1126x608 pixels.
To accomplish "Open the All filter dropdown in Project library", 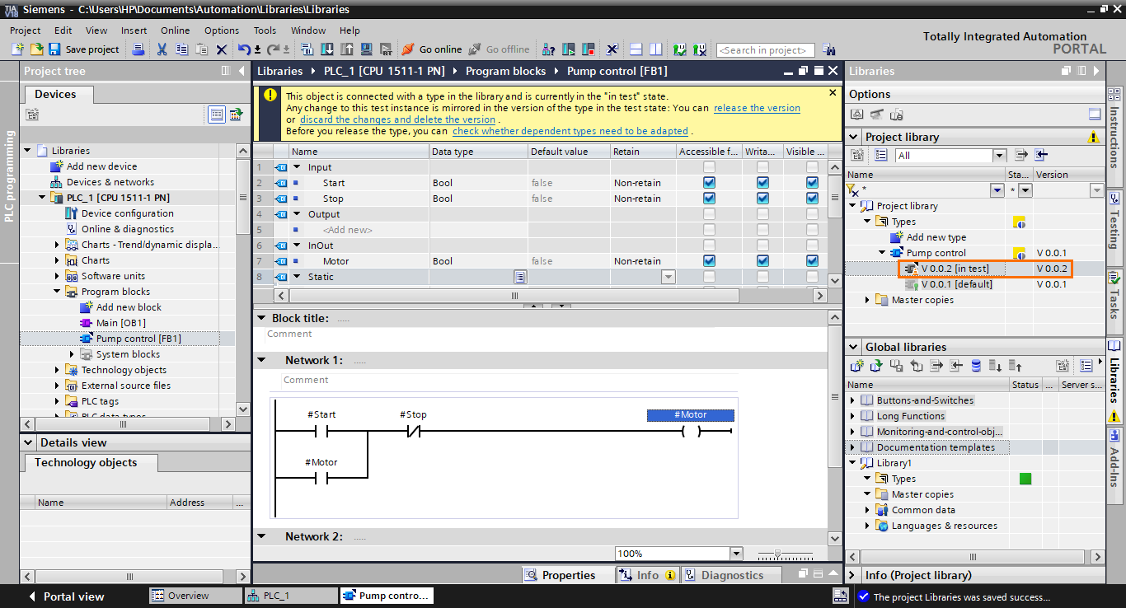I will point(999,155).
